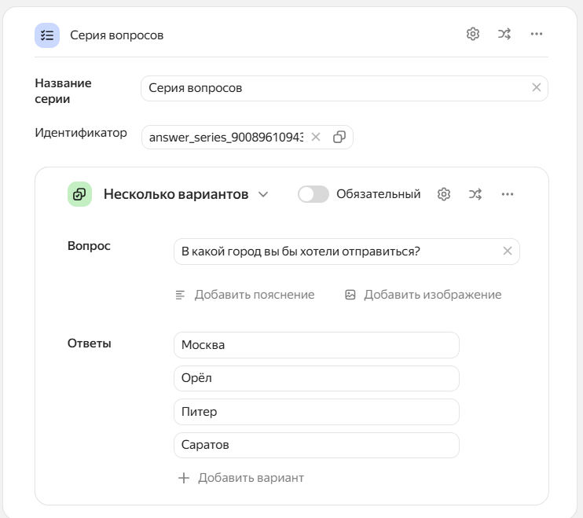Viewport: 583px width, 518px height.
Task: Open the question three-dots menu
Action: [508, 194]
